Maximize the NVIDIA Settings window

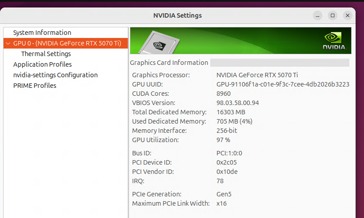[x=333, y=15]
